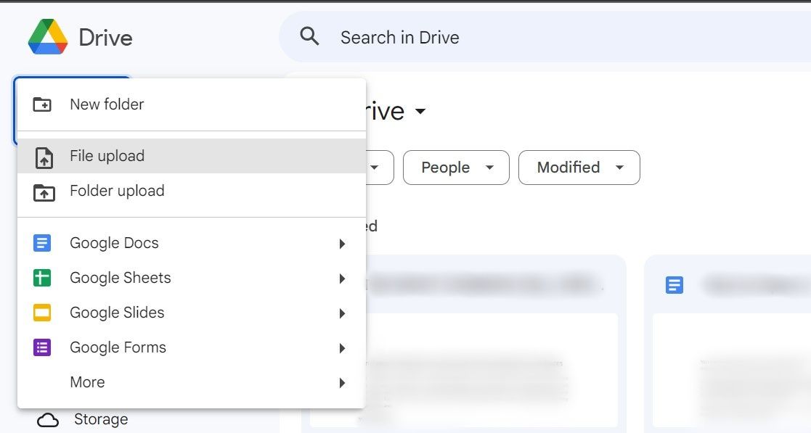Select the Google Forms icon
The height and width of the screenshot is (433, 811).
(x=42, y=347)
